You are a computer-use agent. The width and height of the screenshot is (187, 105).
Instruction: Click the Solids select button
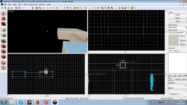(x=177, y=21)
